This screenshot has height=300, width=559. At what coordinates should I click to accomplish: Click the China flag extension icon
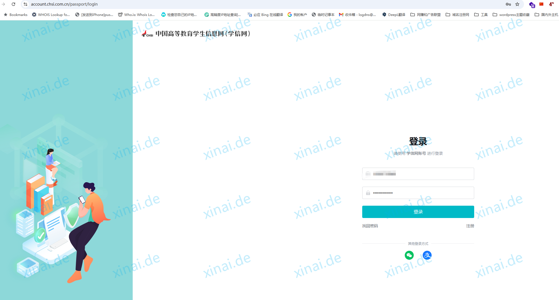(x=541, y=4)
